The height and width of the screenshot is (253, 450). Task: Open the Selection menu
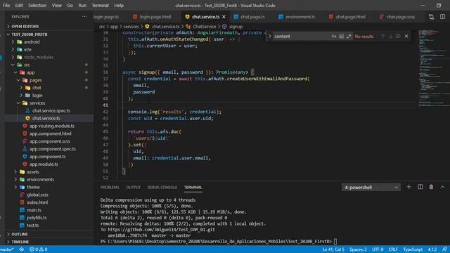(37, 6)
